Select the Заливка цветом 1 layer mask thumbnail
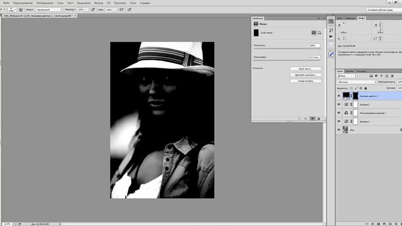Image resolution: width=402 pixels, height=226 pixels. point(356,96)
